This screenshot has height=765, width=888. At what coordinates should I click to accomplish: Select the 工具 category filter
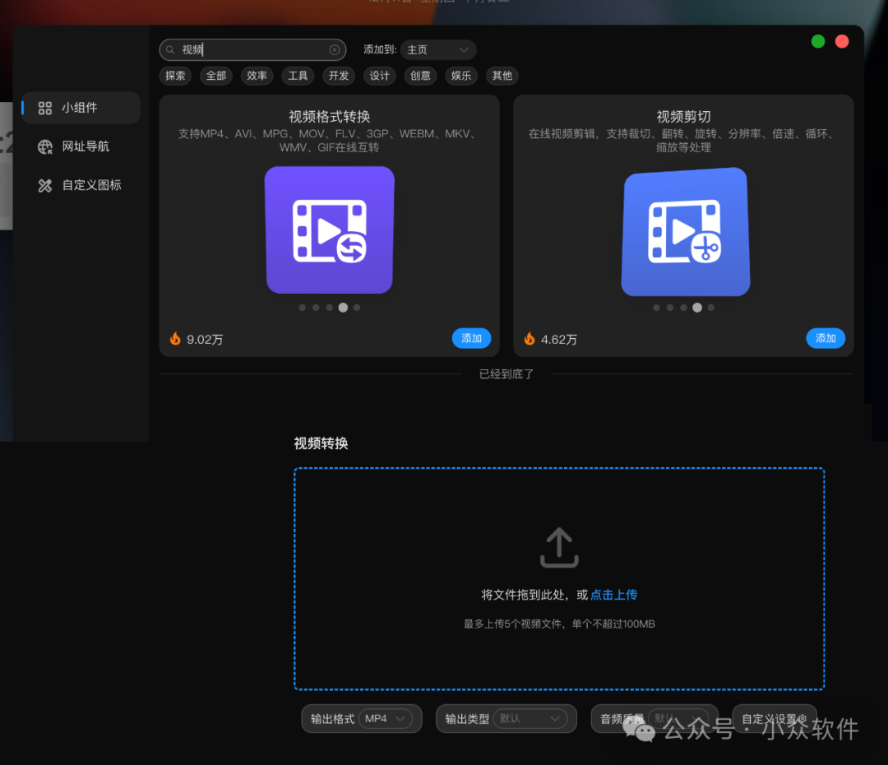coord(298,76)
